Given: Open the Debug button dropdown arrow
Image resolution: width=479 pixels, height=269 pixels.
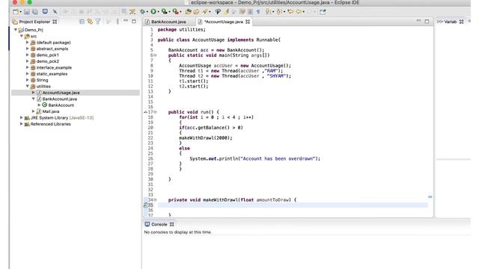Looking at the screenshot, I should tap(147, 12).
